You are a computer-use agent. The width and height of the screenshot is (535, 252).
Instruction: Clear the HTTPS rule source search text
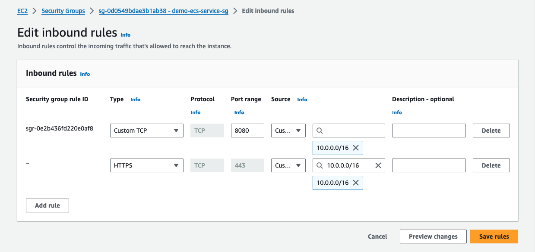pyautogui.click(x=378, y=165)
